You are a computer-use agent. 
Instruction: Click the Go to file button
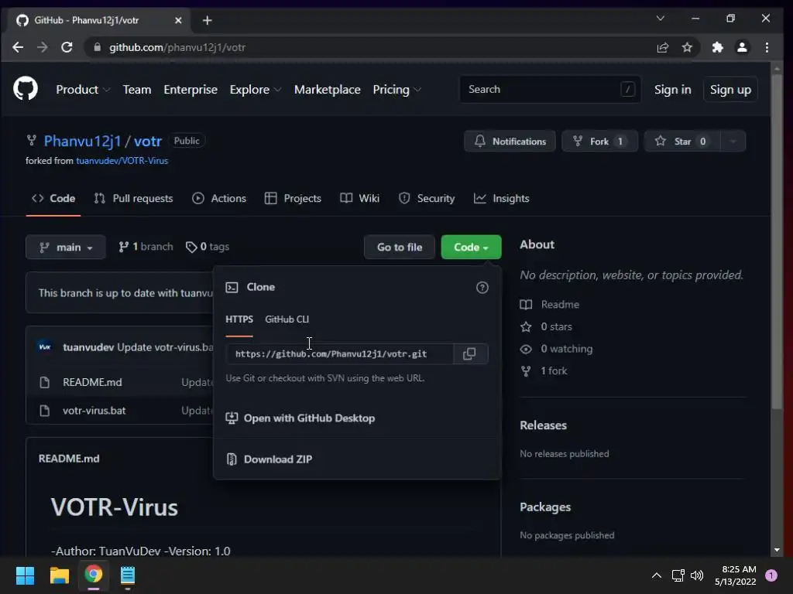pos(400,247)
